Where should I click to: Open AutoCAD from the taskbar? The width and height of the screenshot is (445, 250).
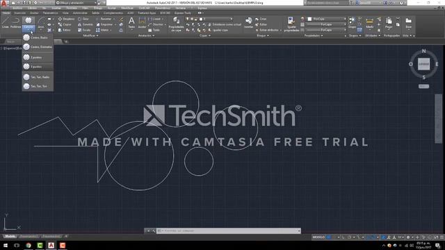[x=51, y=245]
